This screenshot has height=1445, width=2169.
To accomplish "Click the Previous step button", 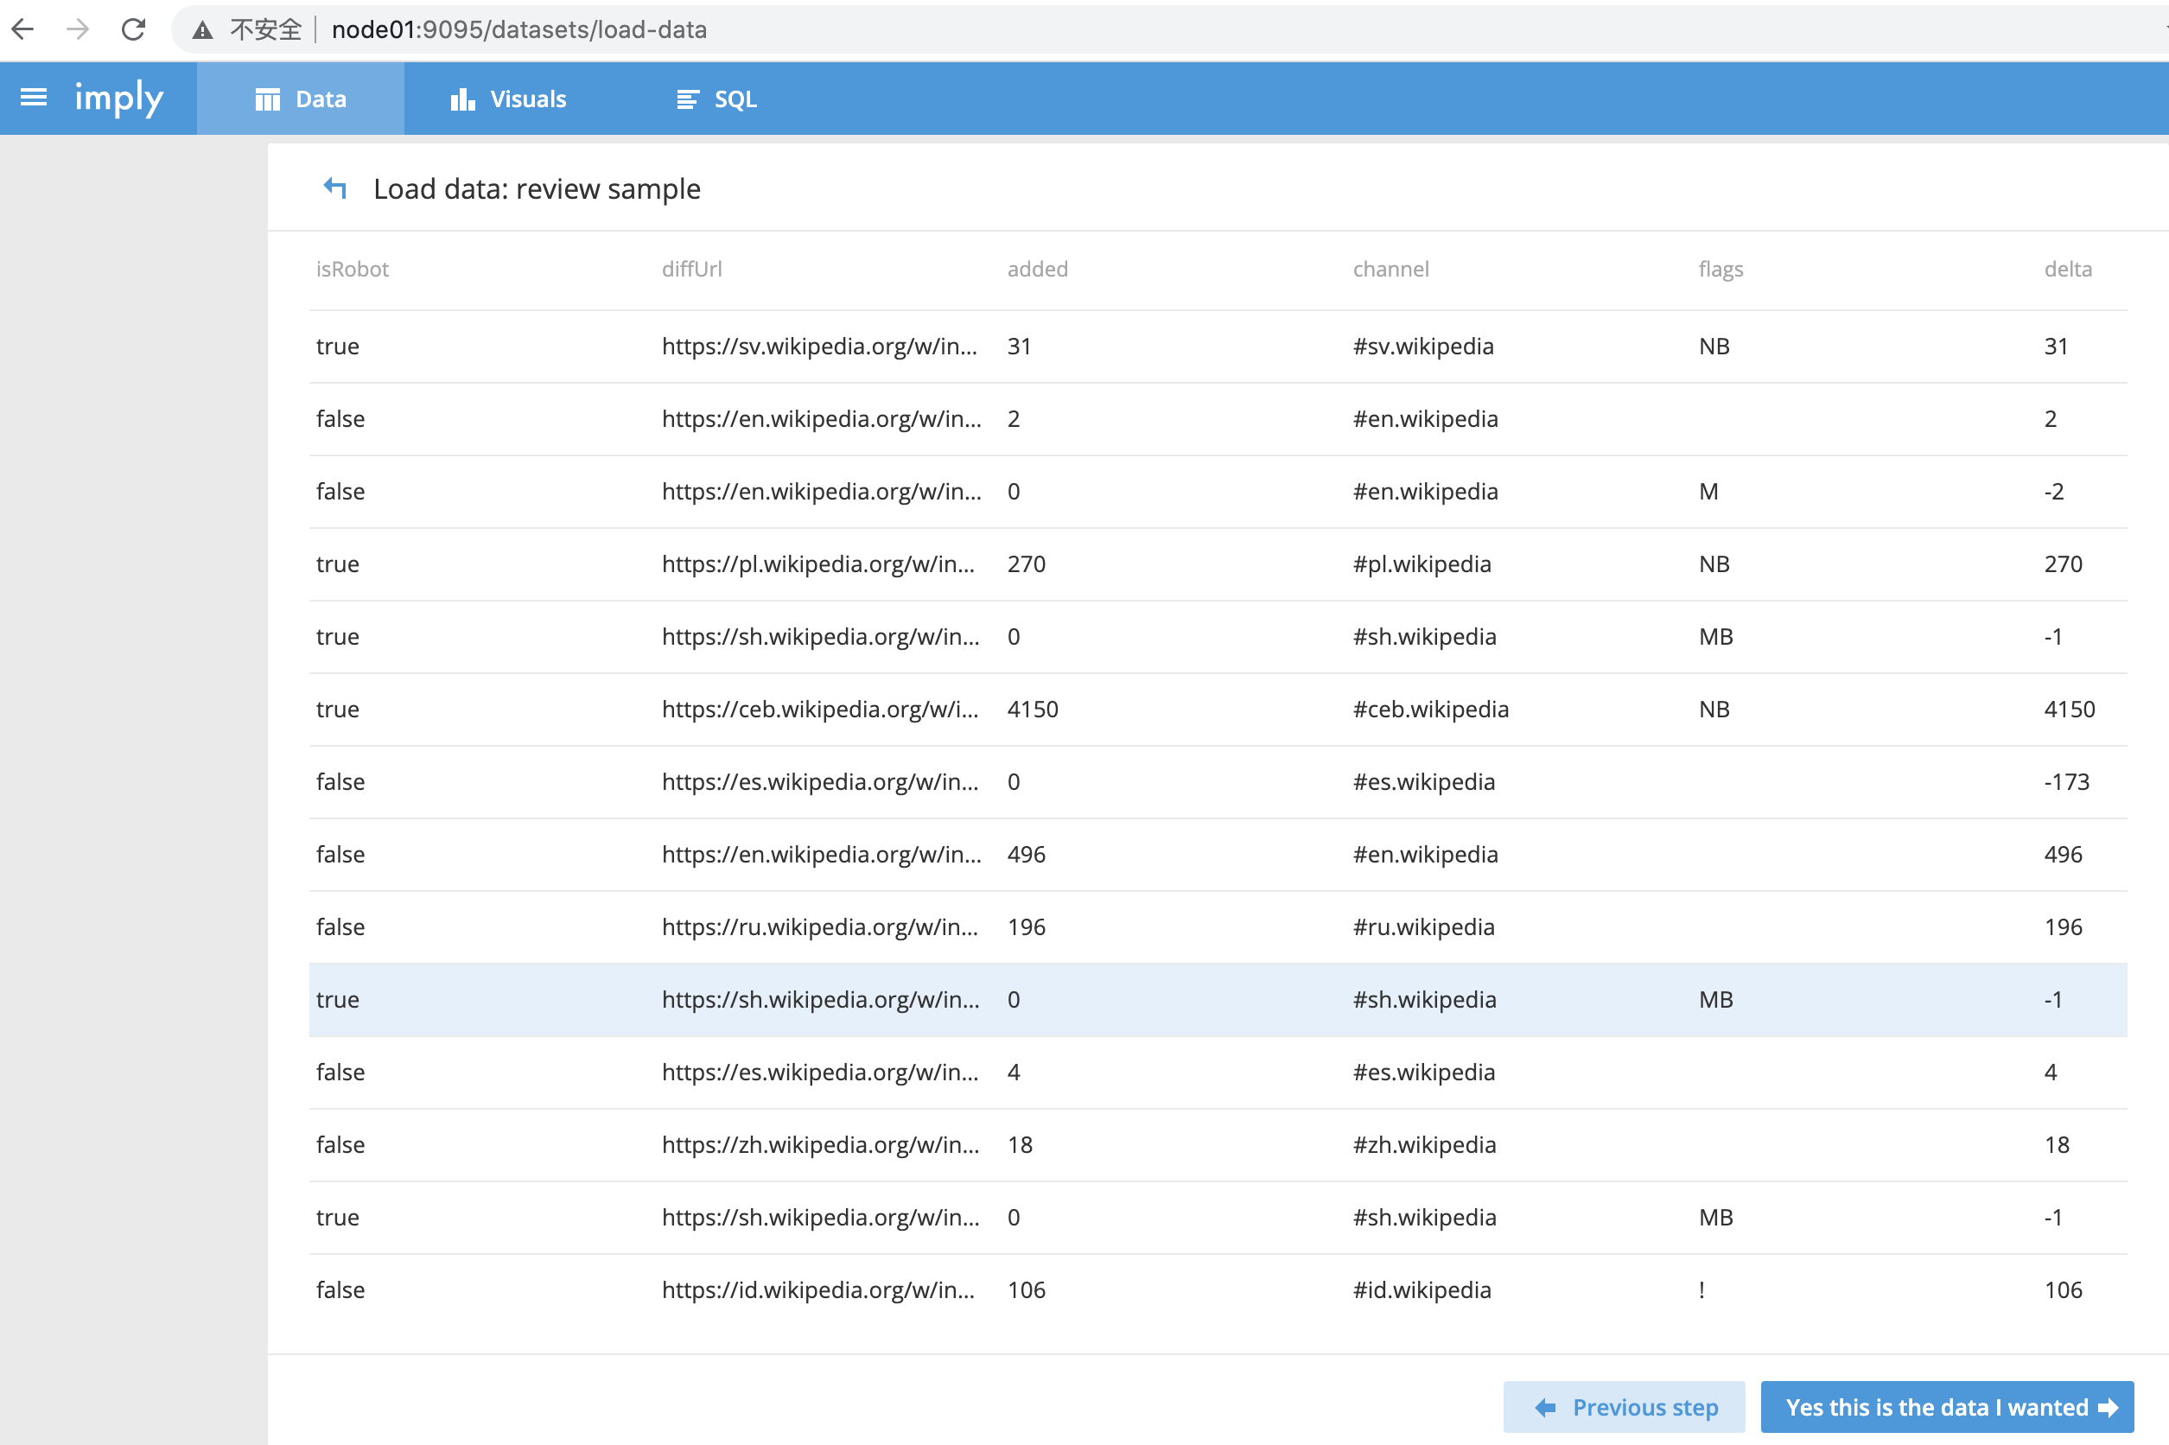I will [1624, 1407].
